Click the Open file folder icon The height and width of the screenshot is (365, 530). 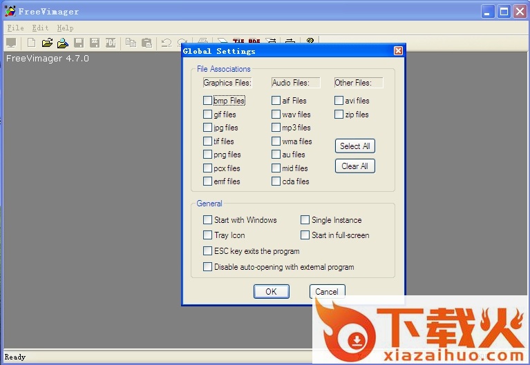coord(47,43)
